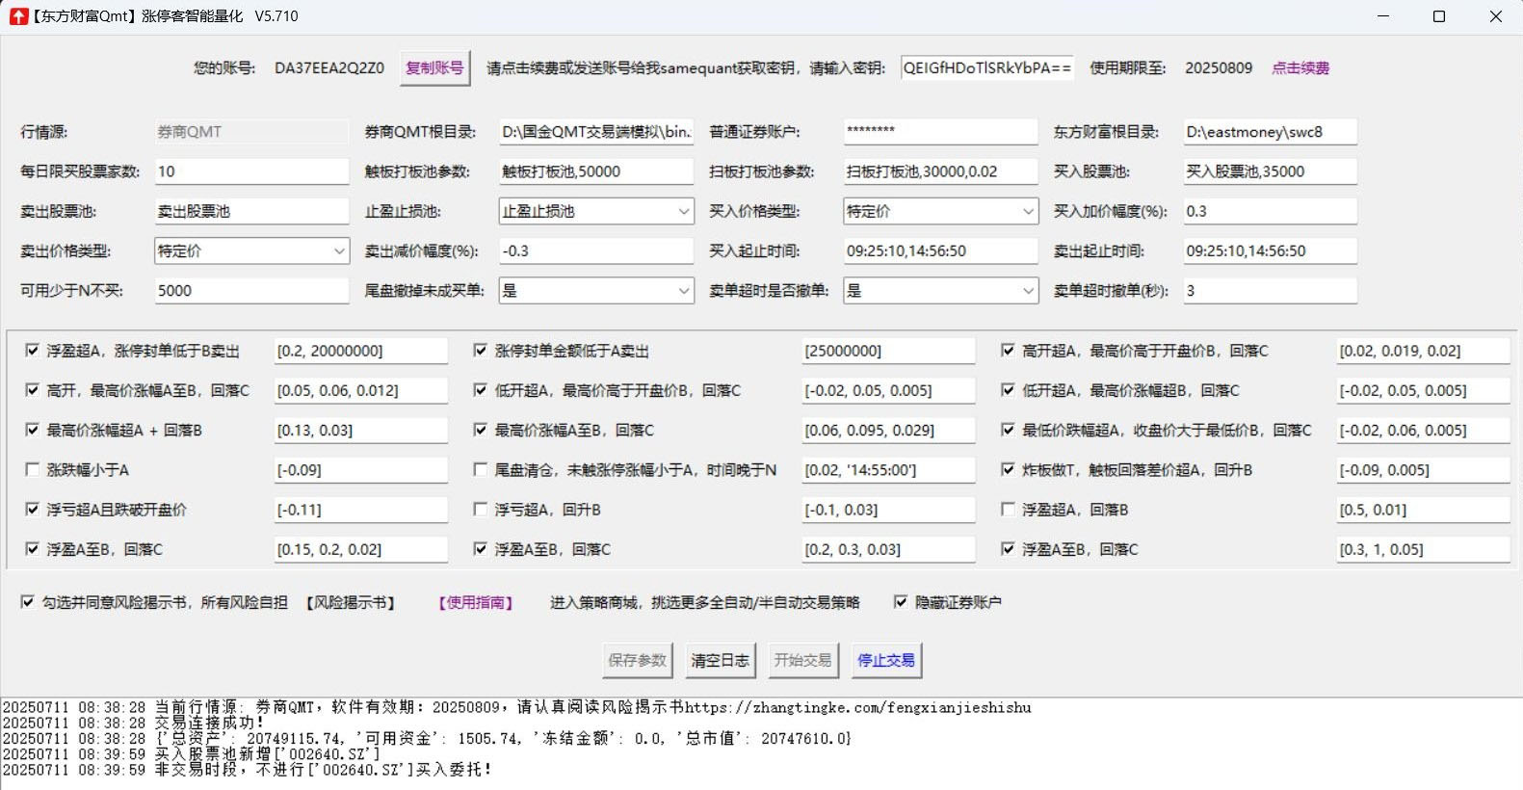Click 买入起止时间 input field
Viewport: 1523px width, 790px height.
pos(941,251)
